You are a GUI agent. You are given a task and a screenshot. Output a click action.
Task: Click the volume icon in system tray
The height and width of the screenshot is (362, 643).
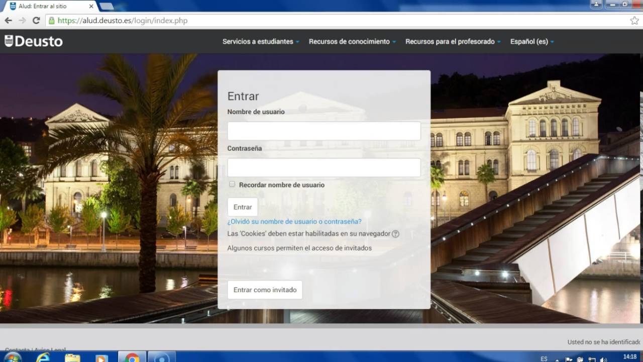point(603,359)
